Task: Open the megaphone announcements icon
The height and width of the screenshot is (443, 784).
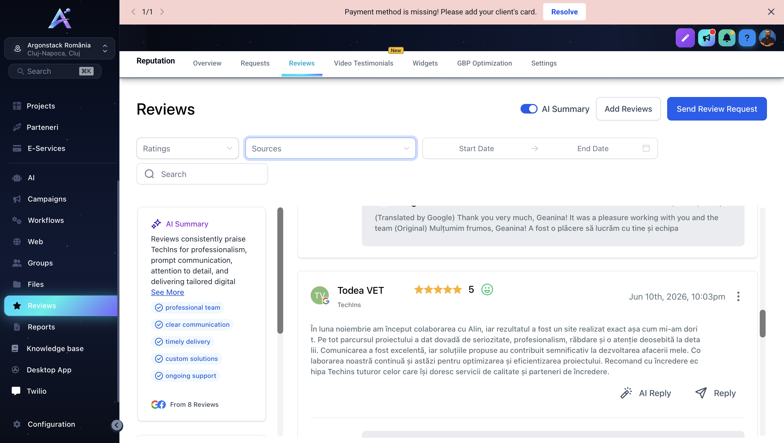Action: click(706, 38)
